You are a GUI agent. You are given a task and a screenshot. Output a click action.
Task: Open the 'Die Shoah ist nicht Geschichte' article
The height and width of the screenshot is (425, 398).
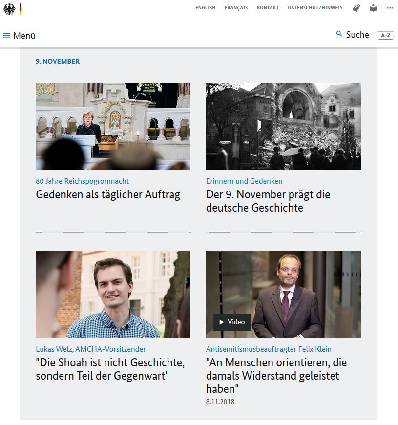[x=110, y=369]
